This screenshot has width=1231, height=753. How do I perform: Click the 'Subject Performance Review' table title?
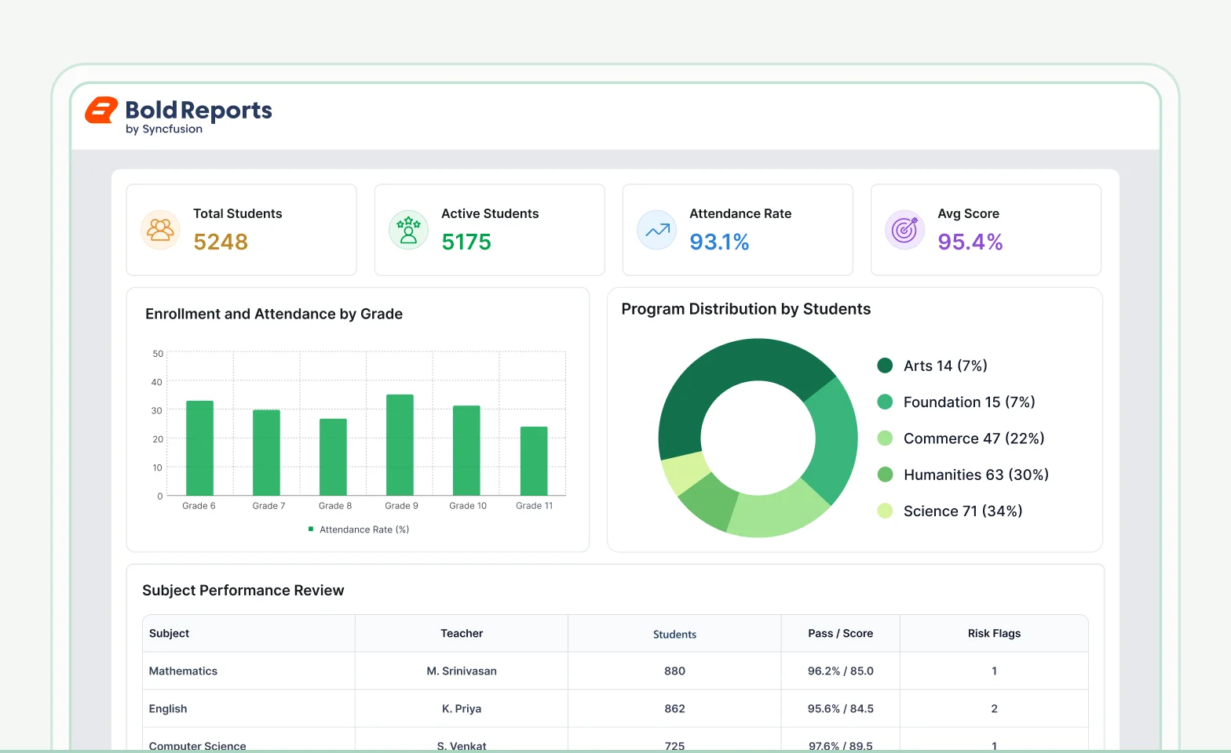pos(243,591)
